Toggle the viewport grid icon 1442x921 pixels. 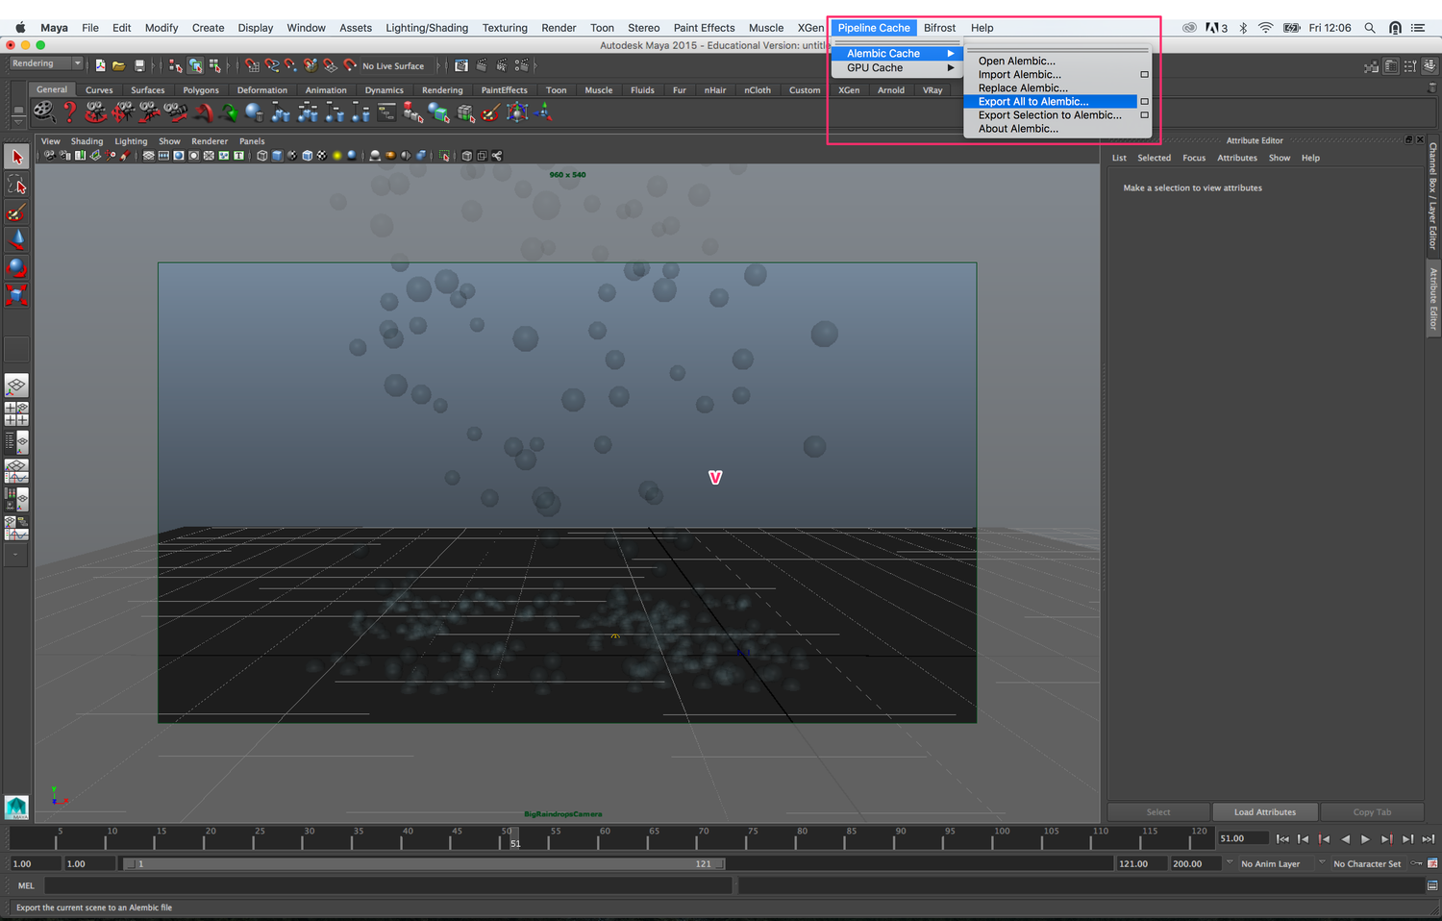[x=149, y=156]
